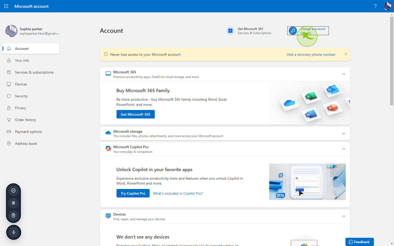394x246 pixels.
Task: Collapse the Devices section
Action: [344, 216]
